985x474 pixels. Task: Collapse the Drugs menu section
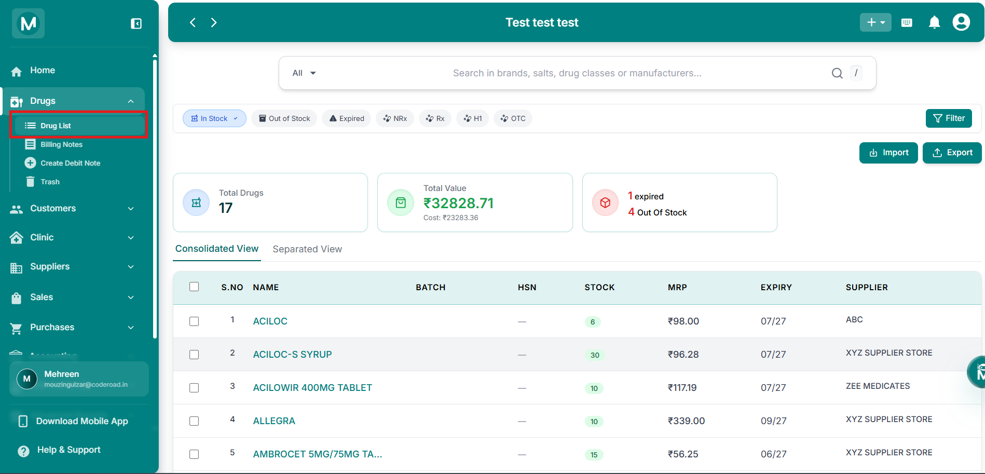131,101
